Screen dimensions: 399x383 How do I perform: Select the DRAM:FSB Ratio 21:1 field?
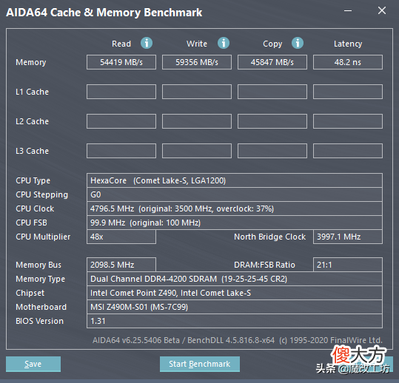point(348,265)
